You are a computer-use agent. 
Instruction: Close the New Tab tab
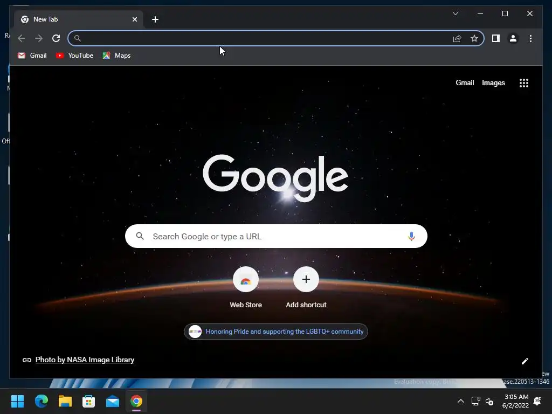(134, 19)
